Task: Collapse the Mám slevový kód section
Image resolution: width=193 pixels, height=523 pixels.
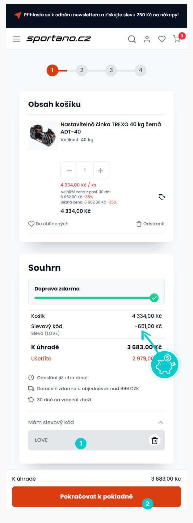Action: pyautogui.click(x=161, y=422)
